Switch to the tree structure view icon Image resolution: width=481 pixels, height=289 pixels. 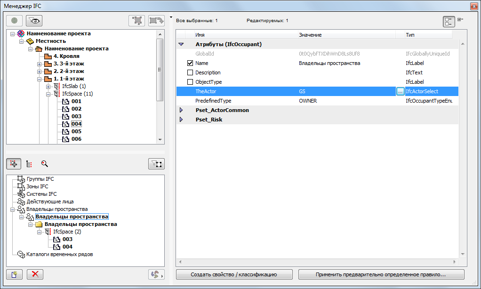pyautogui.click(x=29, y=164)
